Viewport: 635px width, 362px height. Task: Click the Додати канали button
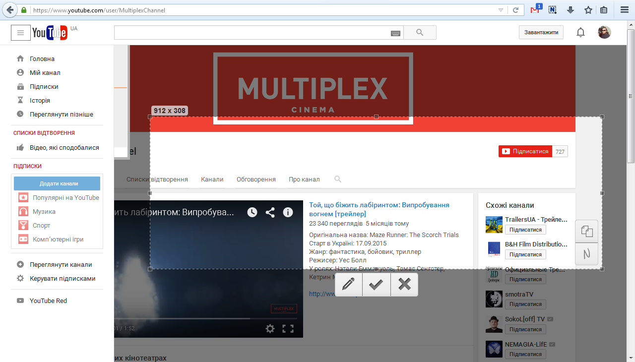click(57, 183)
